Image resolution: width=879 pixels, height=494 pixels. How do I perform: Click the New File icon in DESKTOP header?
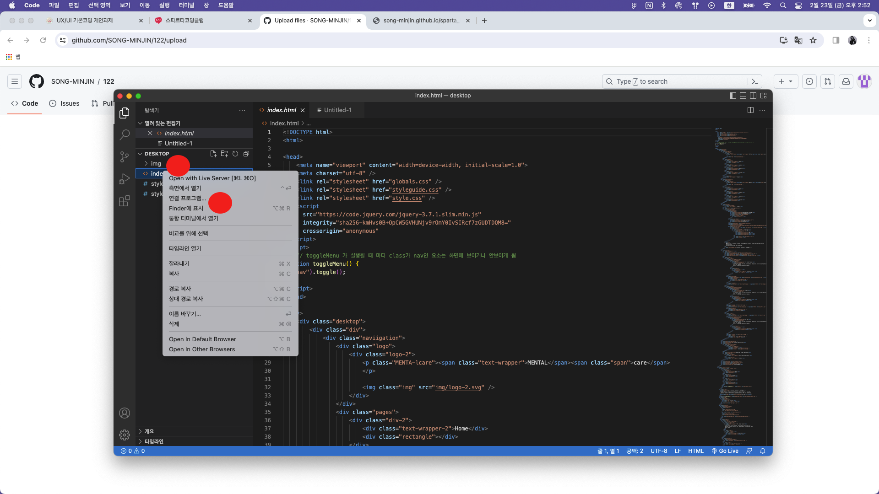[213, 154]
